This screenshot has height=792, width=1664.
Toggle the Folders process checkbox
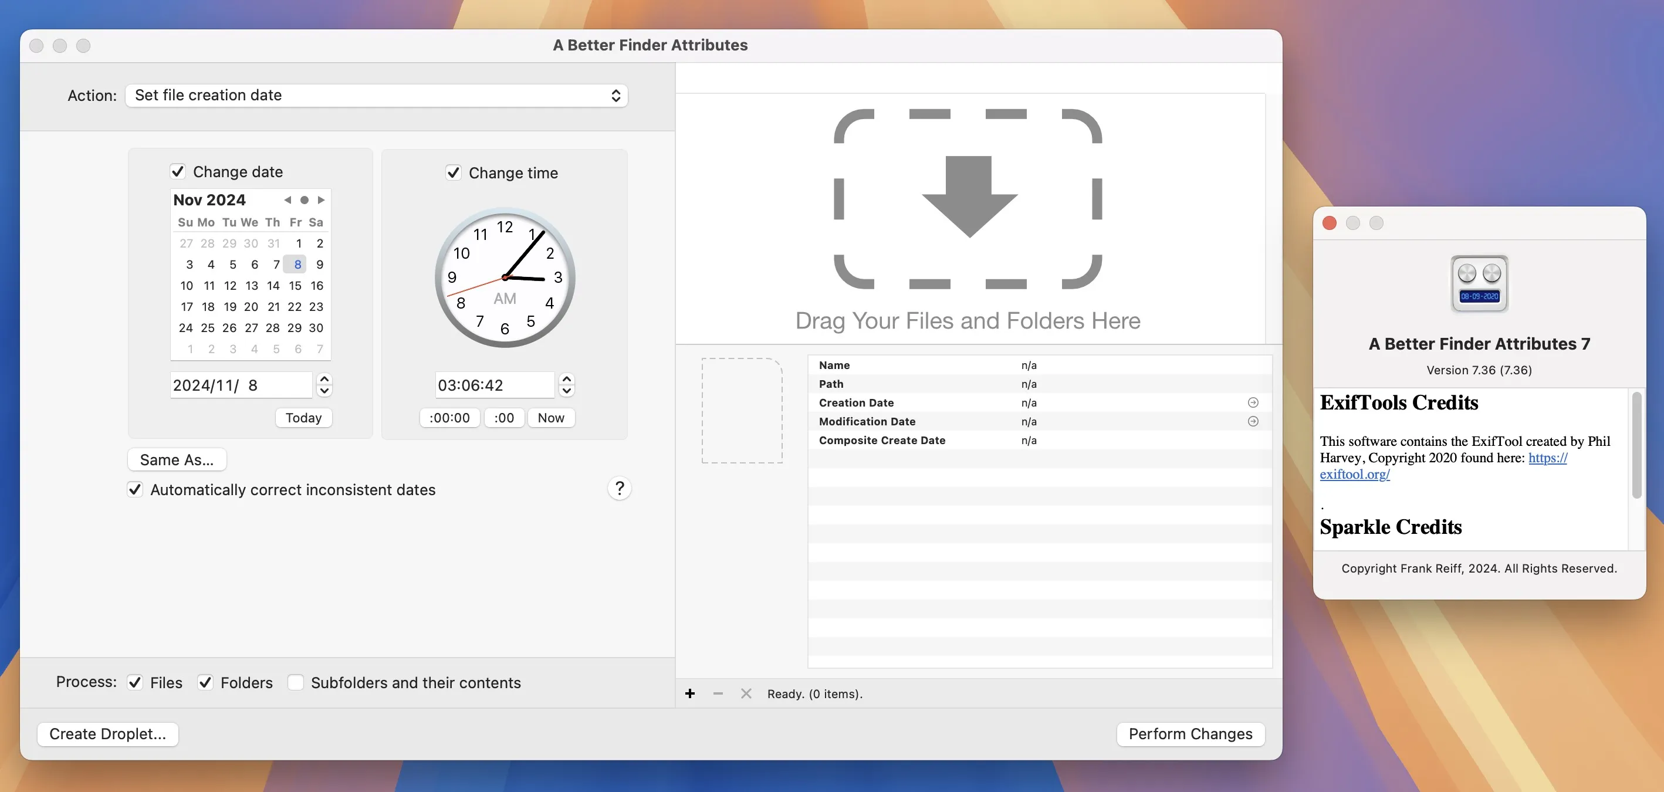click(205, 682)
